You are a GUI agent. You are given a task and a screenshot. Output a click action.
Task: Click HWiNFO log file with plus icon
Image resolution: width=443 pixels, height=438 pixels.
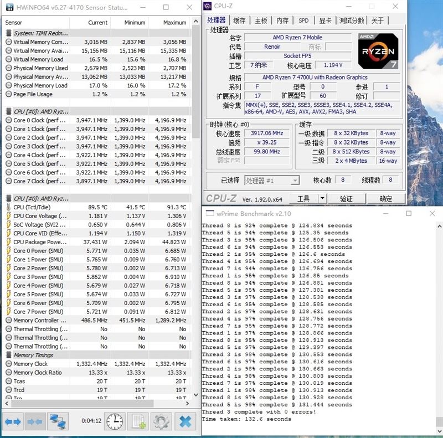[x=137, y=421]
